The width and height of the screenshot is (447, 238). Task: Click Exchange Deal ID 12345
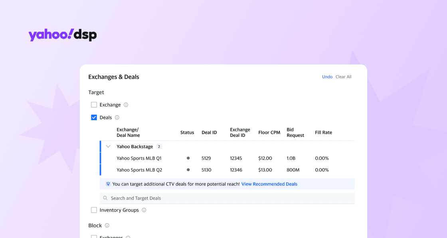click(x=236, y=158)
